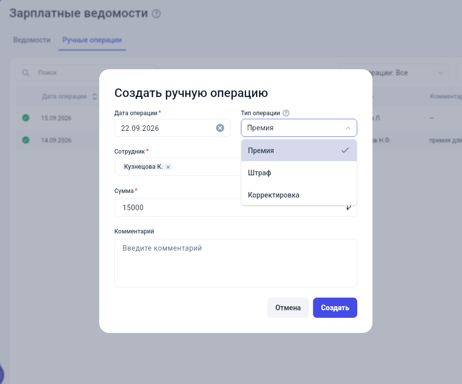Sort by Дата операции column arrows

[95, 97]
